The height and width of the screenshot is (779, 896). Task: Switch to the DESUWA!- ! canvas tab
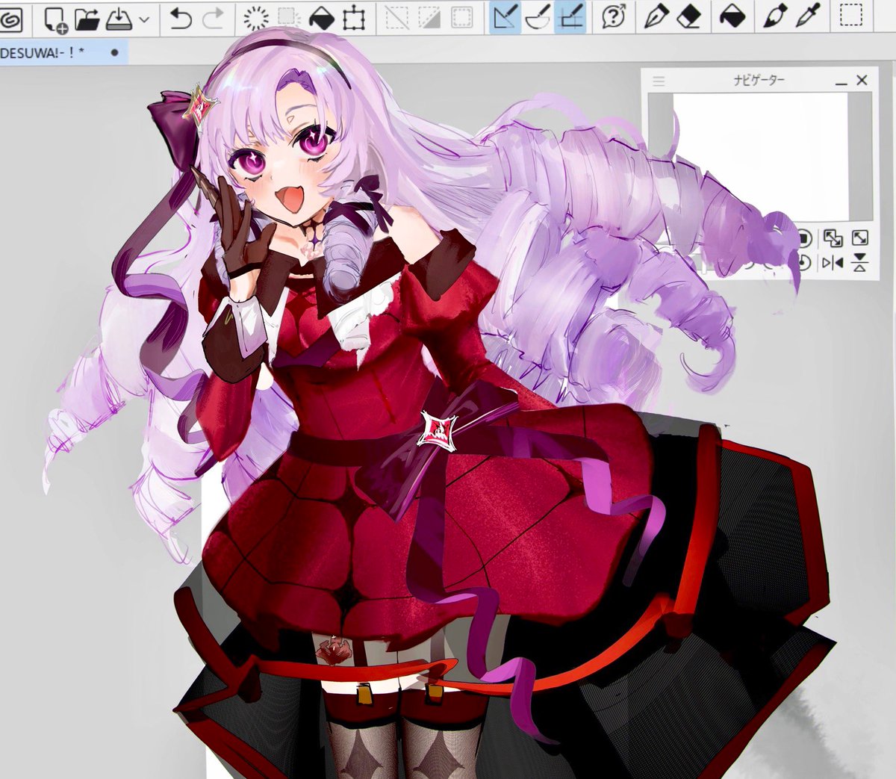coord(63,53)
